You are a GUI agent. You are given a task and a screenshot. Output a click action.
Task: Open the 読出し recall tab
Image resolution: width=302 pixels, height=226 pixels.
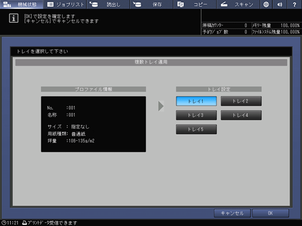pyautogui.click(x=108, y=4)
